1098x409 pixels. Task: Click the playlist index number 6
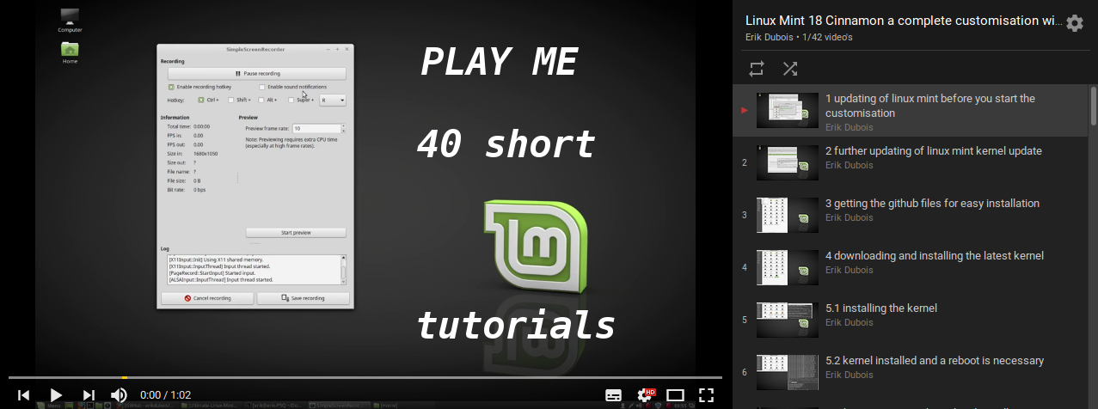pyautogui.click(x=745, y=372)
